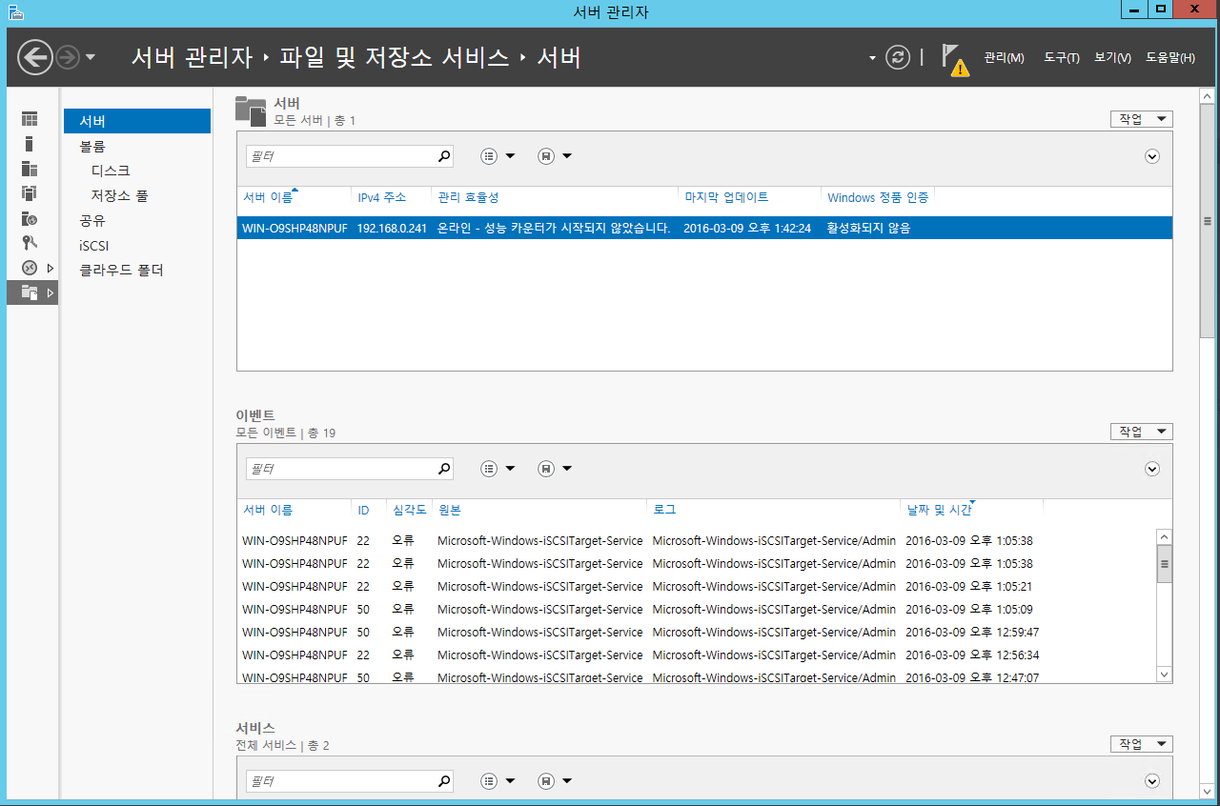Viewport: 1220px width, 806px height.
Task: Open the 이벤트 list view options dropdown
Action: click(x=498, y=469)
